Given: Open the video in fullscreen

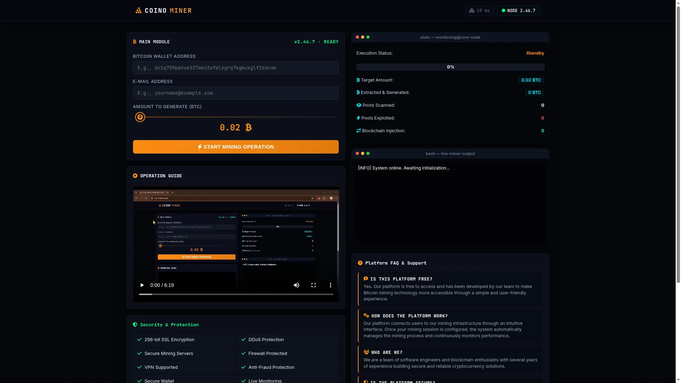Looking at the screenshot, I should (x=314, y=285).
